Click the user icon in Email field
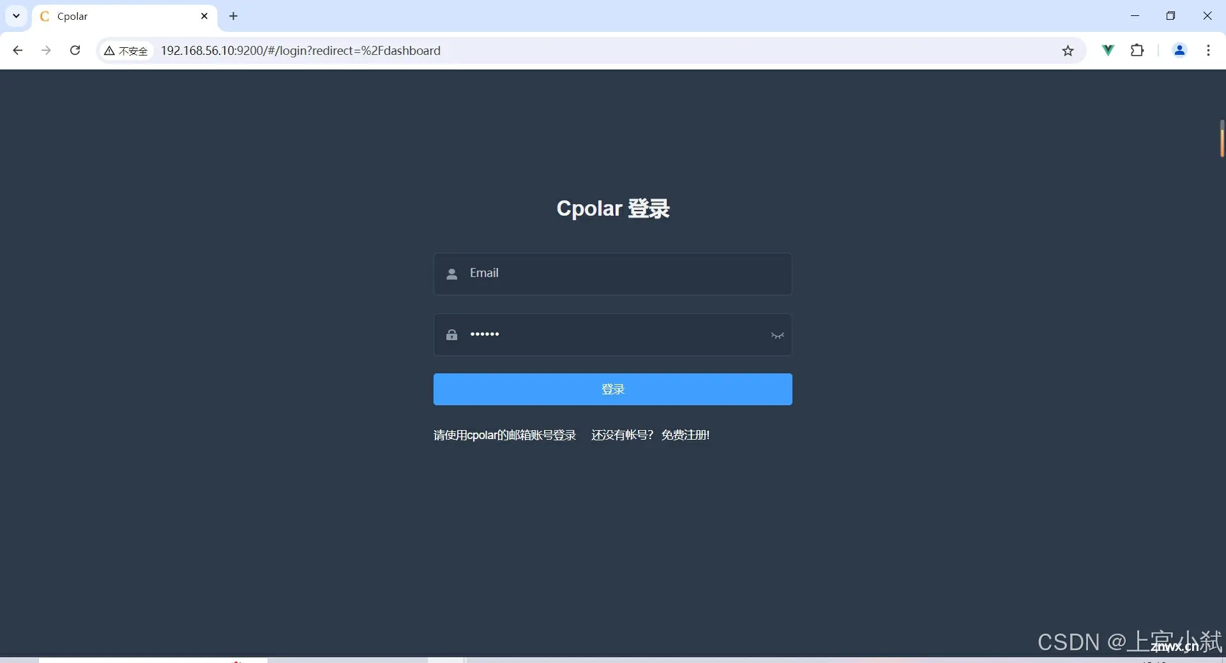The height and width of the screenshot is (663, 1226). click(x=452, y=274)
